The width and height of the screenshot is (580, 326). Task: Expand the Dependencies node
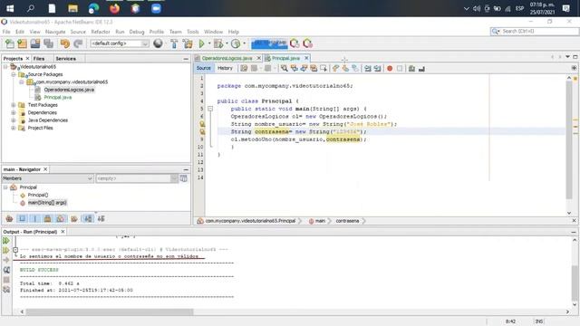(14, 112)
